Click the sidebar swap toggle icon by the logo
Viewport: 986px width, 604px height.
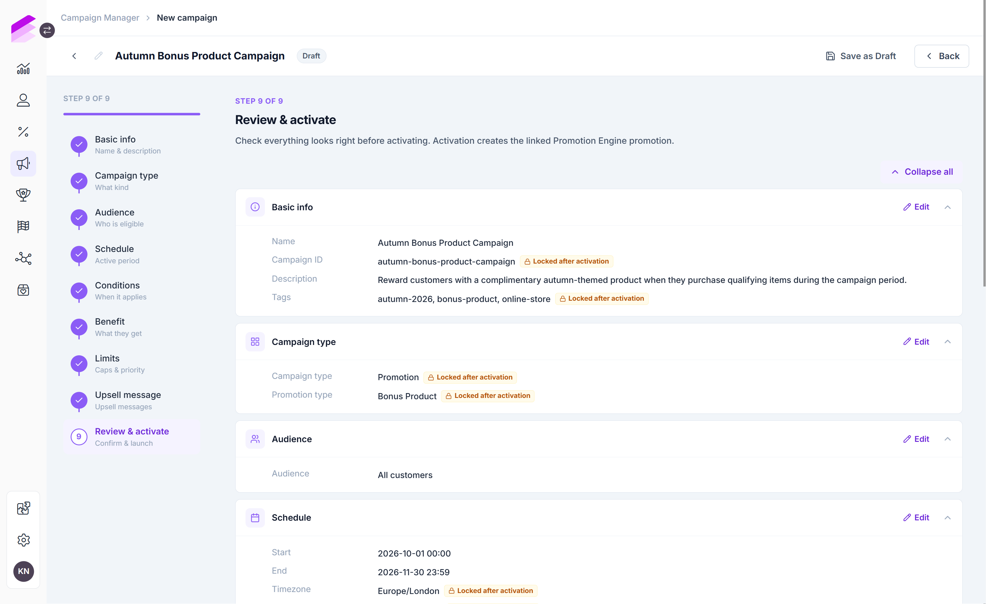pos(47,30)
